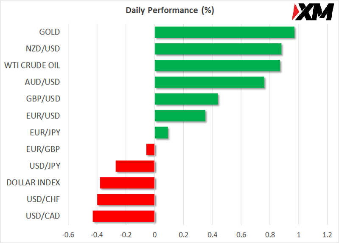
Task: Click the 0 tick on the horizontal axis
Action: (x=154, y=234)
